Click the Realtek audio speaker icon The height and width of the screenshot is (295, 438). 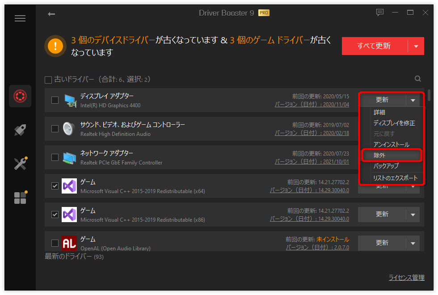(x=69, y=129)
